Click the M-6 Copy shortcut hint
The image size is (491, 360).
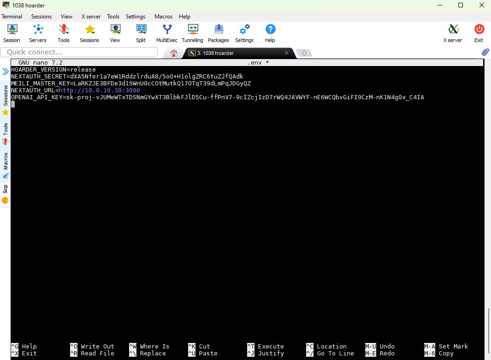[439, 354]
